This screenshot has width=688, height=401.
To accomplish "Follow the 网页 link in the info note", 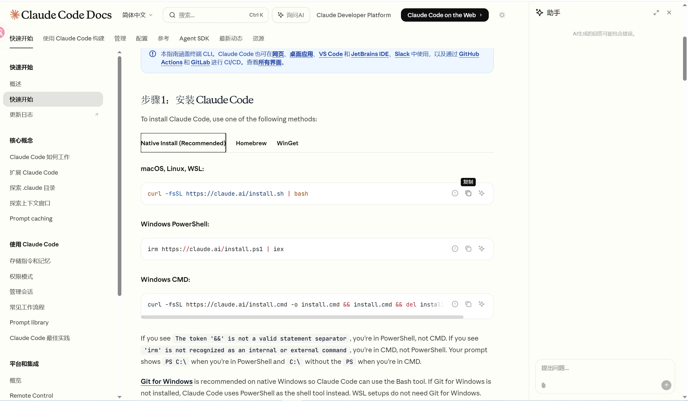I will pos(278,54).
